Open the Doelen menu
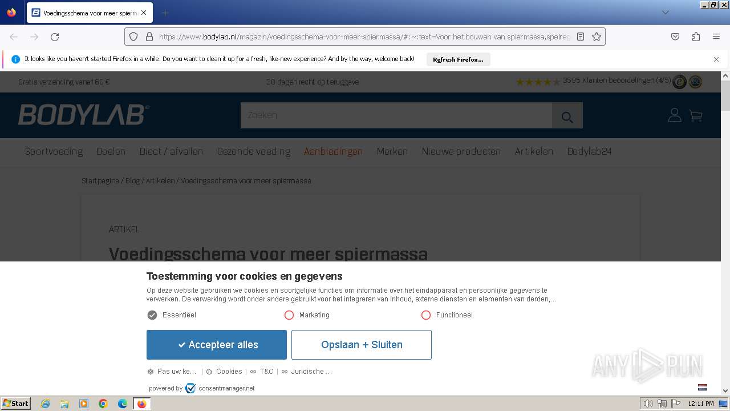 pyautogui.click(x=111, y=151)
